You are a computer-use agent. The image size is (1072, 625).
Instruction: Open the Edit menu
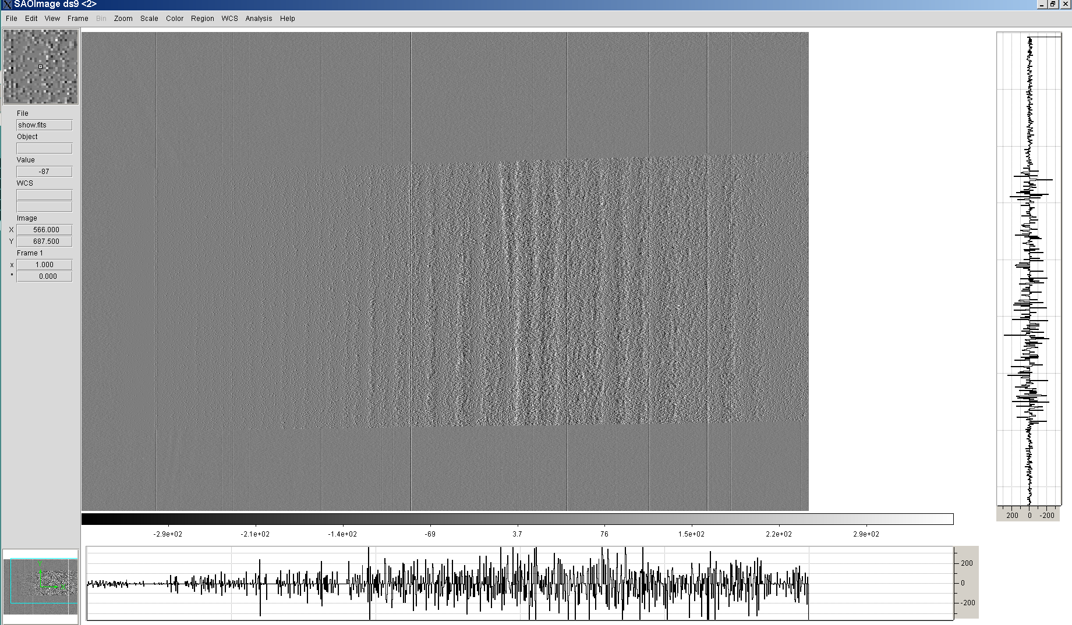click(x=31, y=19)
